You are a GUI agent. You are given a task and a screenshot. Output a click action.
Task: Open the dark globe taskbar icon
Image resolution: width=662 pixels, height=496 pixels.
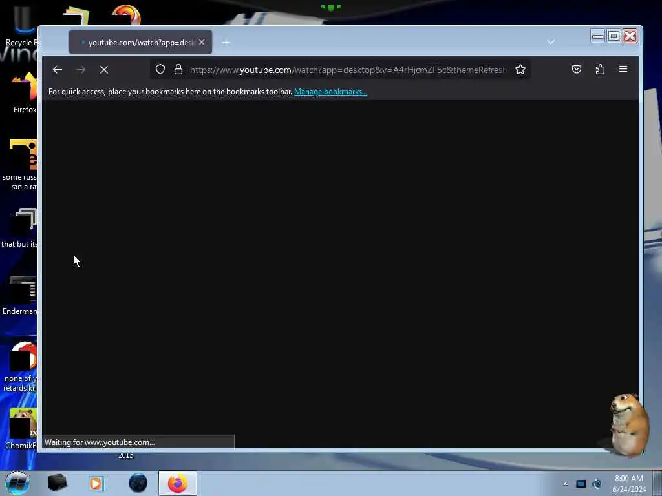click(138, 483)
